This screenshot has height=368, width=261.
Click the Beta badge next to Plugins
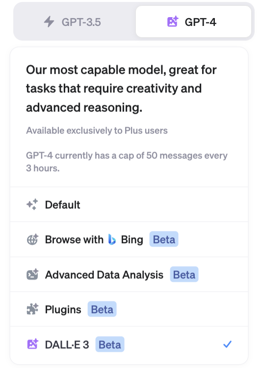[102, 309]
